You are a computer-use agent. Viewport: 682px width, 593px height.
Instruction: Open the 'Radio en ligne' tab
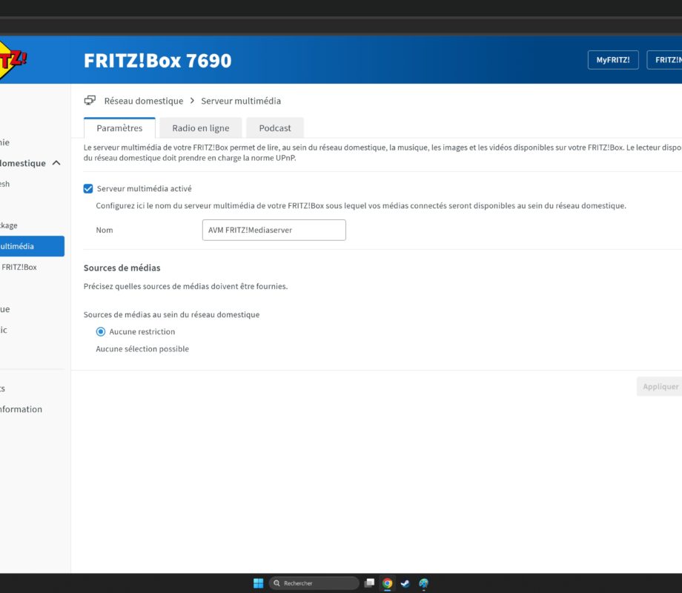200,128
